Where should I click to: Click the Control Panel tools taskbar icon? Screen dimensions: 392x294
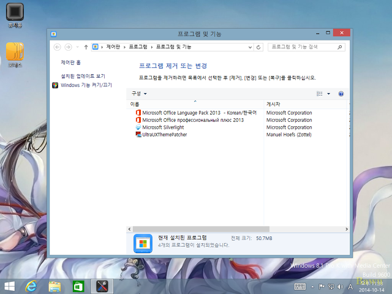[102, 286]
